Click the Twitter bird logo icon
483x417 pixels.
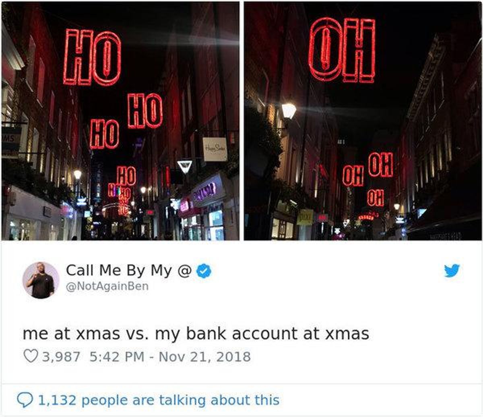(x=452, y=271)
